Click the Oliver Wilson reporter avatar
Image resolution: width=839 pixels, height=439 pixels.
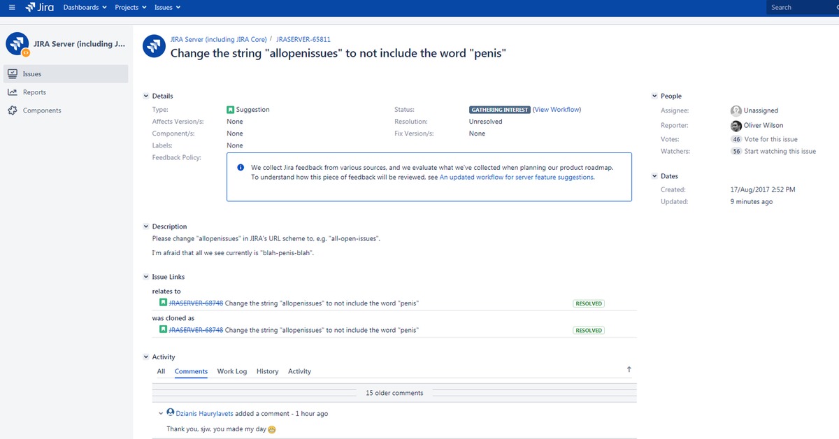pos(736,126)
